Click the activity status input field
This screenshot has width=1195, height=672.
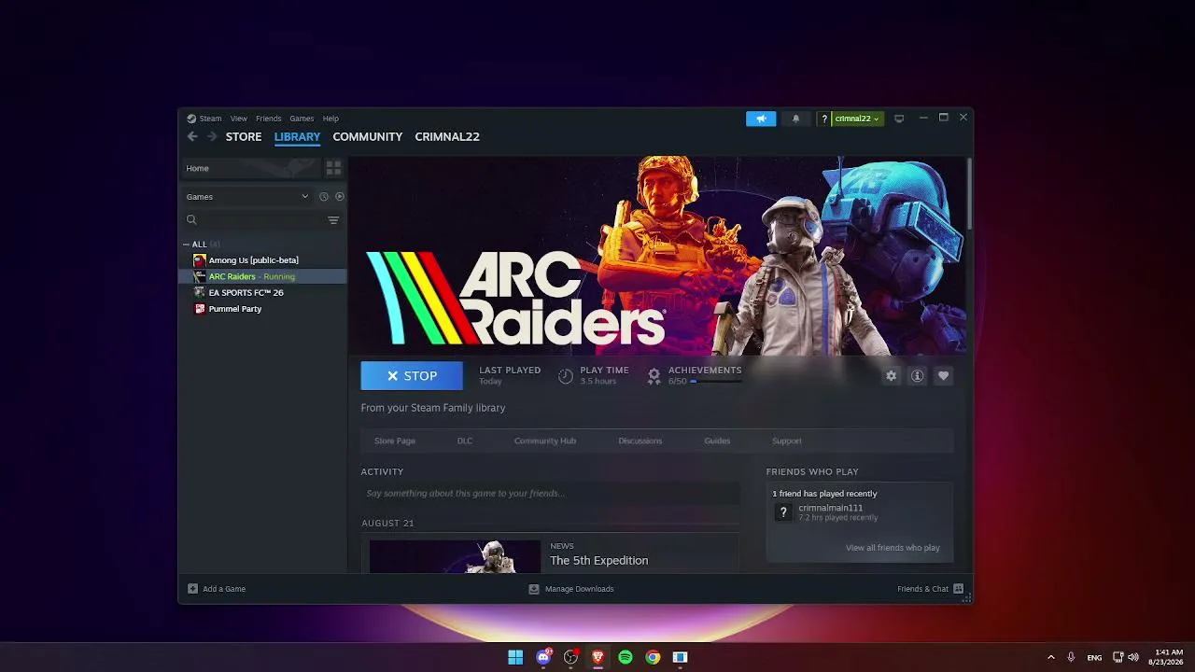click(x=551, y=493)
